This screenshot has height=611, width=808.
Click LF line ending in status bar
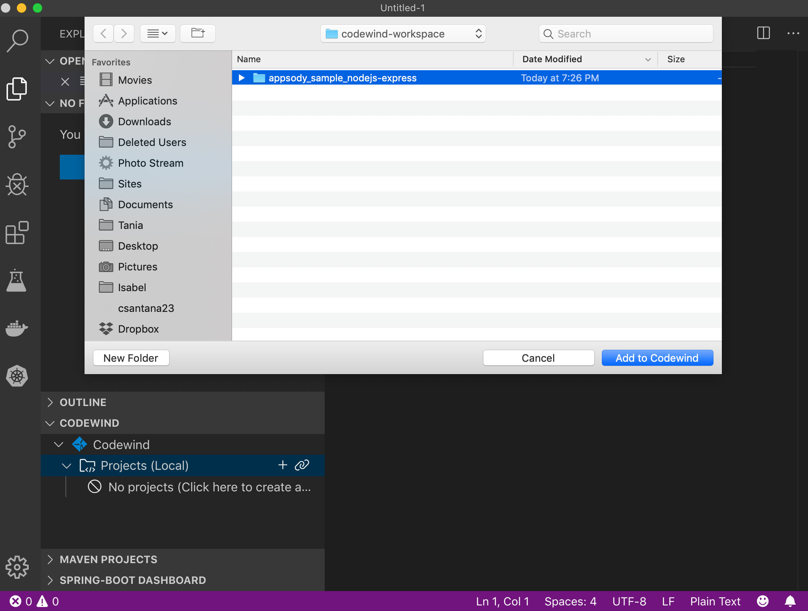(x=668, y=601)
